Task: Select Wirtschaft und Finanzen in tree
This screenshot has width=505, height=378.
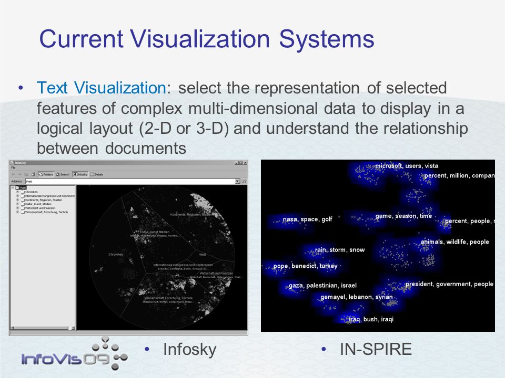Action: (x=41, y=208)
